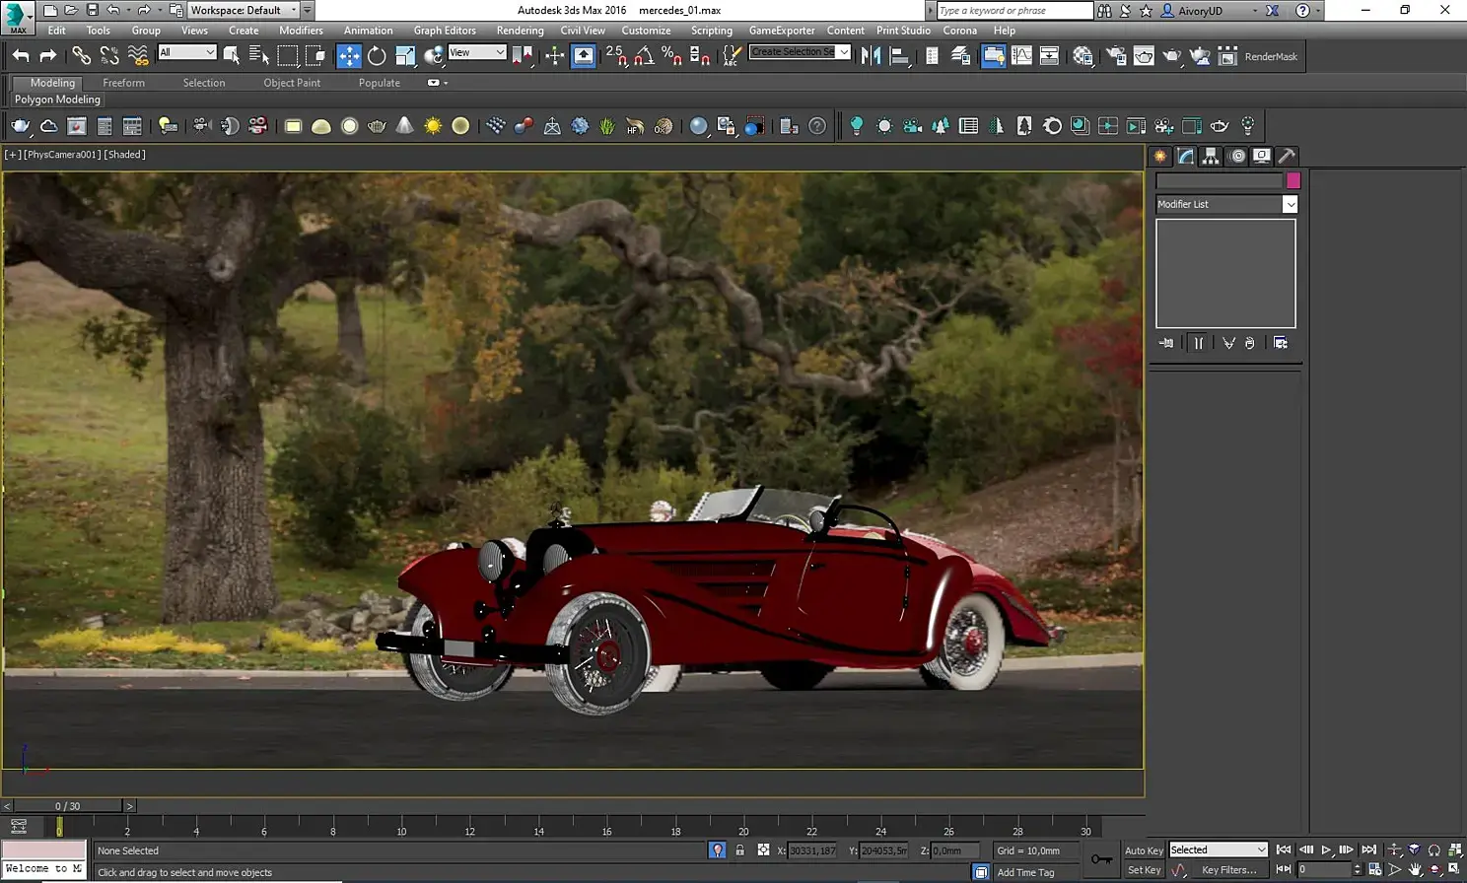
Task: Click the Pan View hand icon
Action: (1415, 869)
